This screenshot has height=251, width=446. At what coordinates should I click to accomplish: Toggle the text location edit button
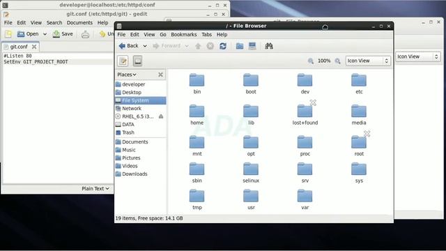[x=123, y=61]
